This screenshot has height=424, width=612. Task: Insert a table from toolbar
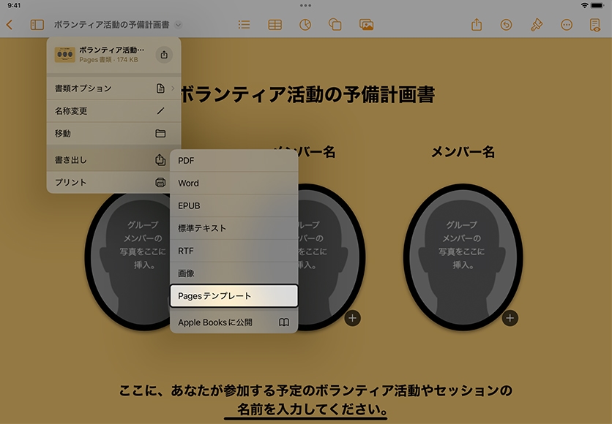coord(275,25)
